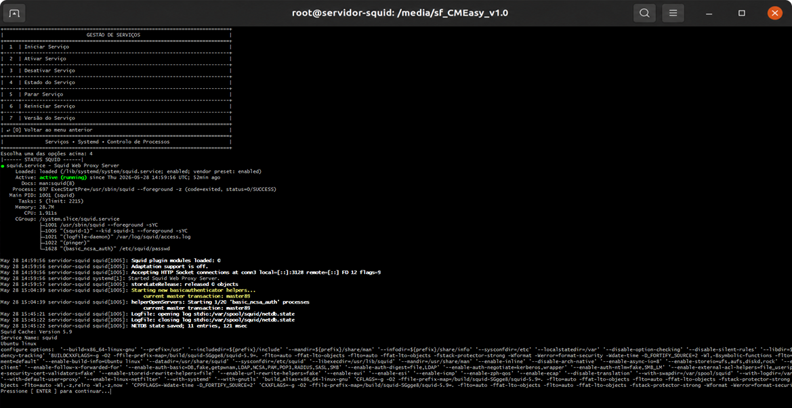The image size is (792, 408).
Task: Click the Pressione ENTER para continuar prompt
Action: [55, 391]
